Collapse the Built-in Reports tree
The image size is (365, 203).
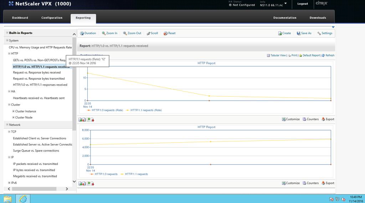click(7, 33)
